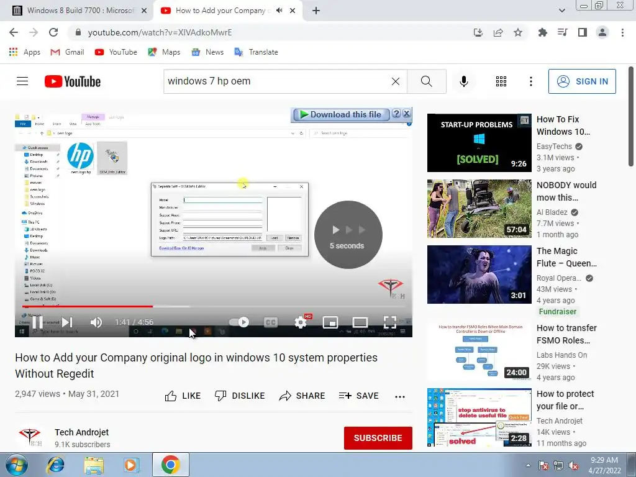Click the Fundraiser badge

tap(557, 312)
